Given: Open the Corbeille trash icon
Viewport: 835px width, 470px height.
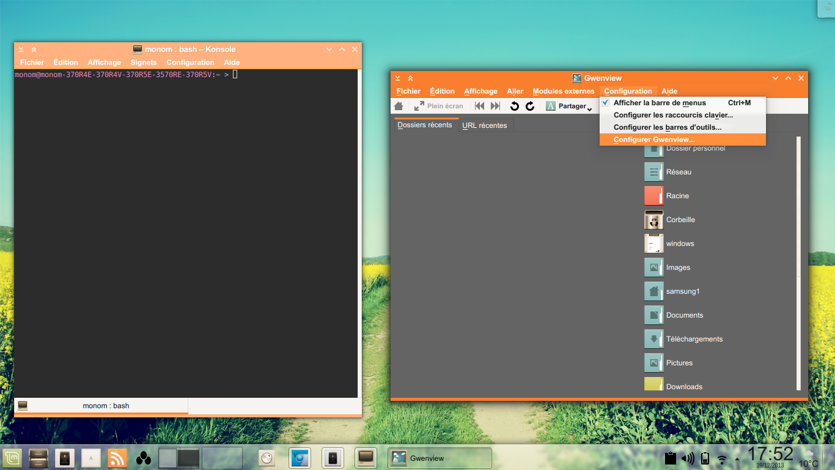Looking at the screenshot, I should [x=653, y=220].
